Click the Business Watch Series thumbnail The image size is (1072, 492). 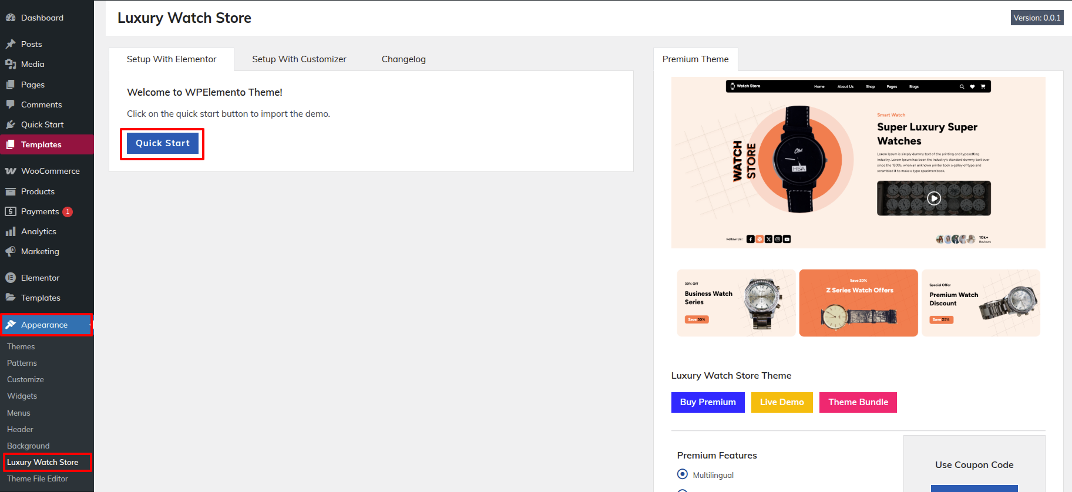pyautogui.click(x=736, y=303)
